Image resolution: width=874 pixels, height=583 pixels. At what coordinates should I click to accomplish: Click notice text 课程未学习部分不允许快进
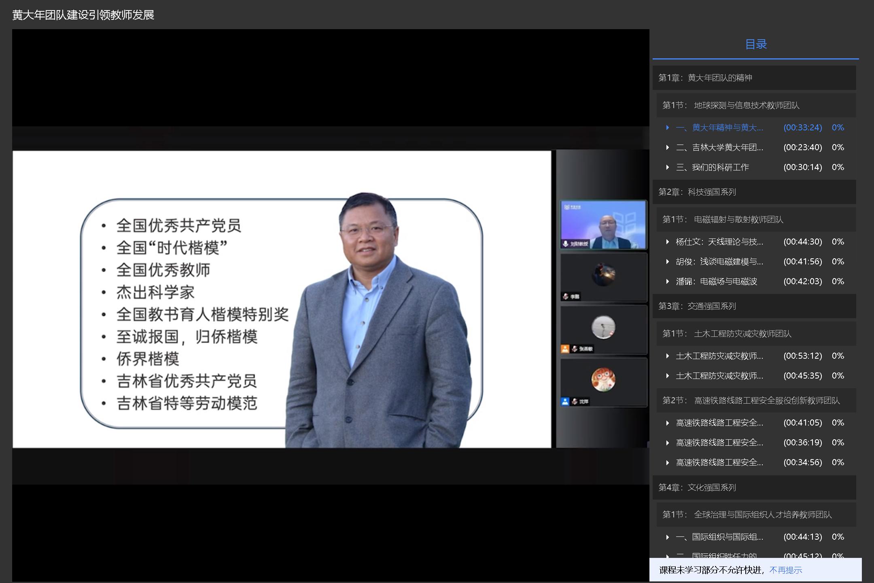click(711, 570)
